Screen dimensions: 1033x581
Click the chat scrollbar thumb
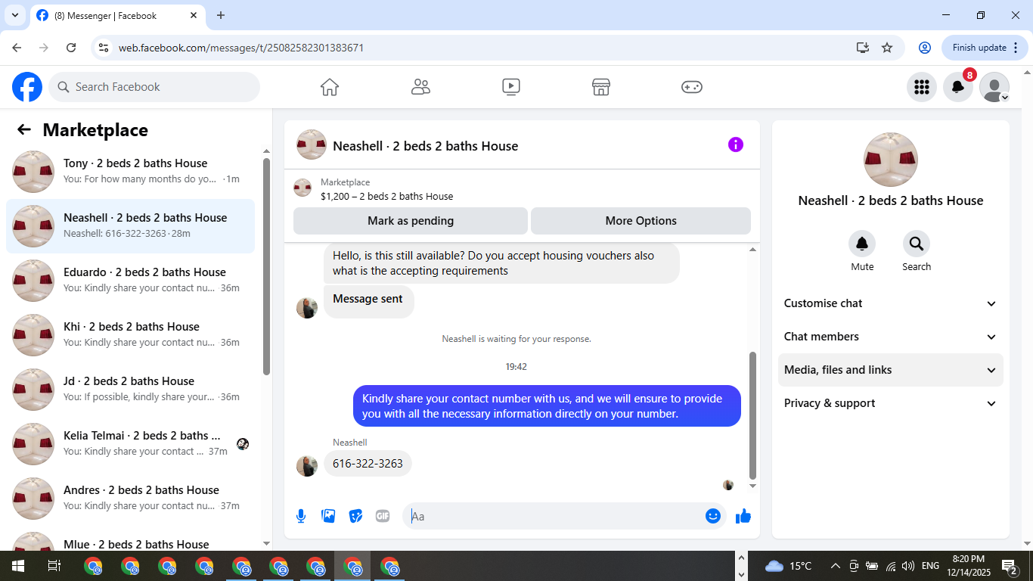click(x=752, y=416)
